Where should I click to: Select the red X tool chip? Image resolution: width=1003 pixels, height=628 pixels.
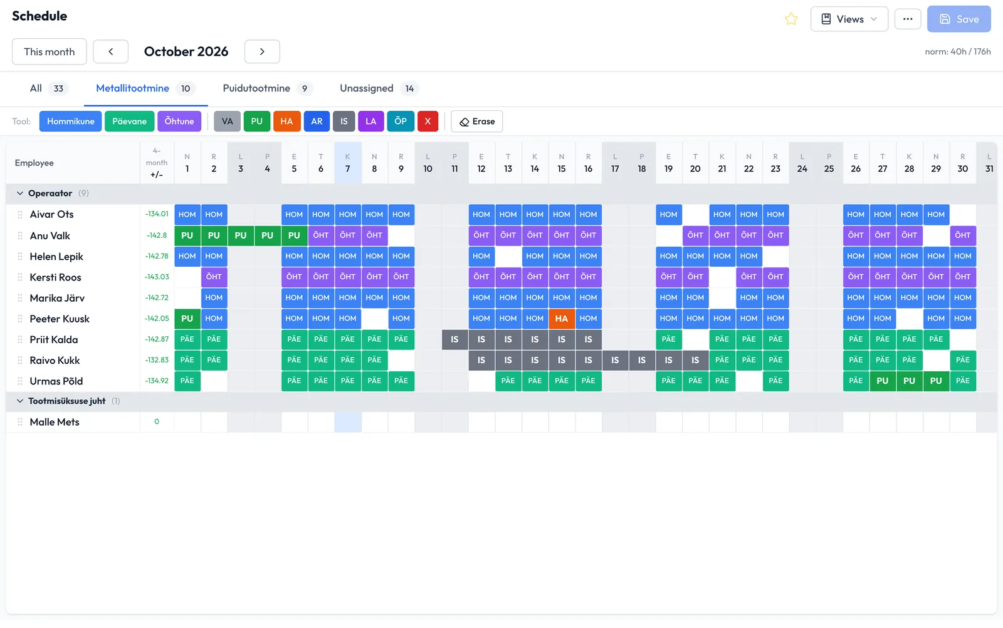[x=428, y=121]
